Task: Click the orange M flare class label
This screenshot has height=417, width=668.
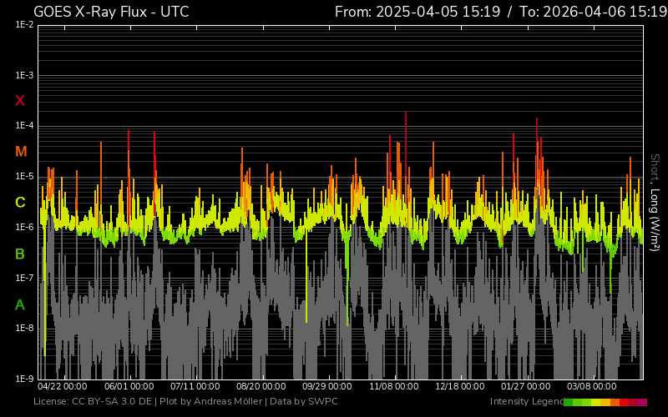Action: 21,152
